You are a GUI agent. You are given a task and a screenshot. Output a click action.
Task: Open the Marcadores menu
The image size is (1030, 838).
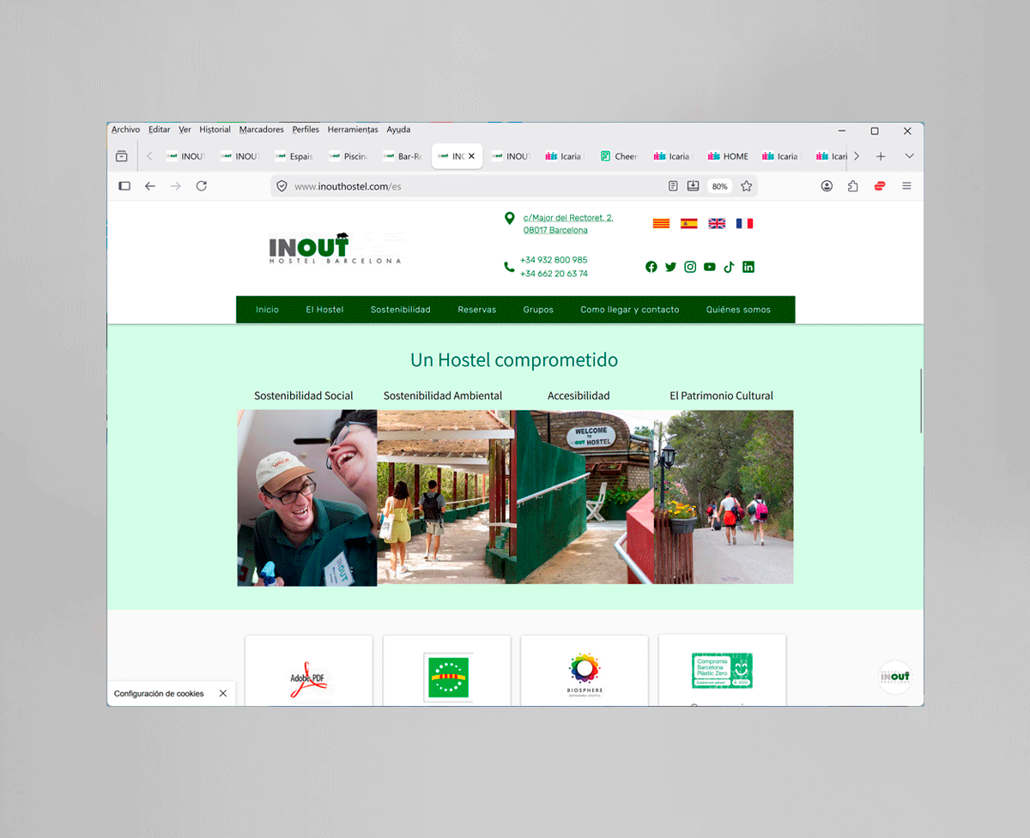click(x=261, y=130)
